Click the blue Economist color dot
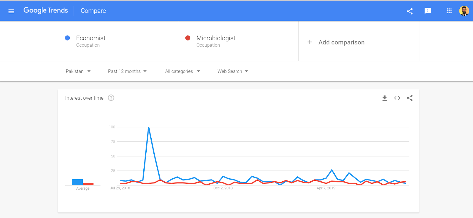Image resolution: width=473 pixels, height=218 pixels. pos(67,38)
